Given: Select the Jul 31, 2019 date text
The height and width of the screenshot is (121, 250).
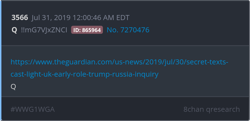Looking at the screenshot, I should click(51, 18).
